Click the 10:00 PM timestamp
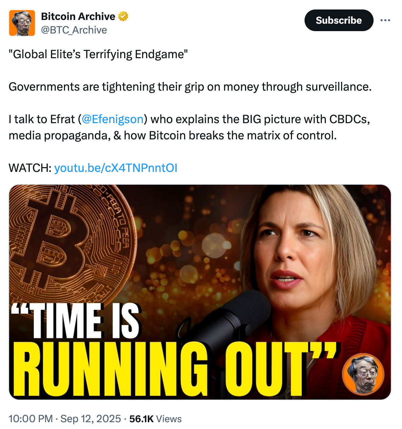Screen dimensions: 402x429 [x=30, y=419]
